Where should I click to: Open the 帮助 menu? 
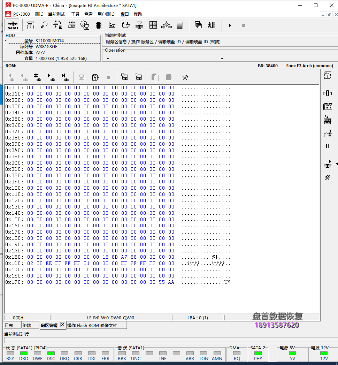tap(138, 14)
